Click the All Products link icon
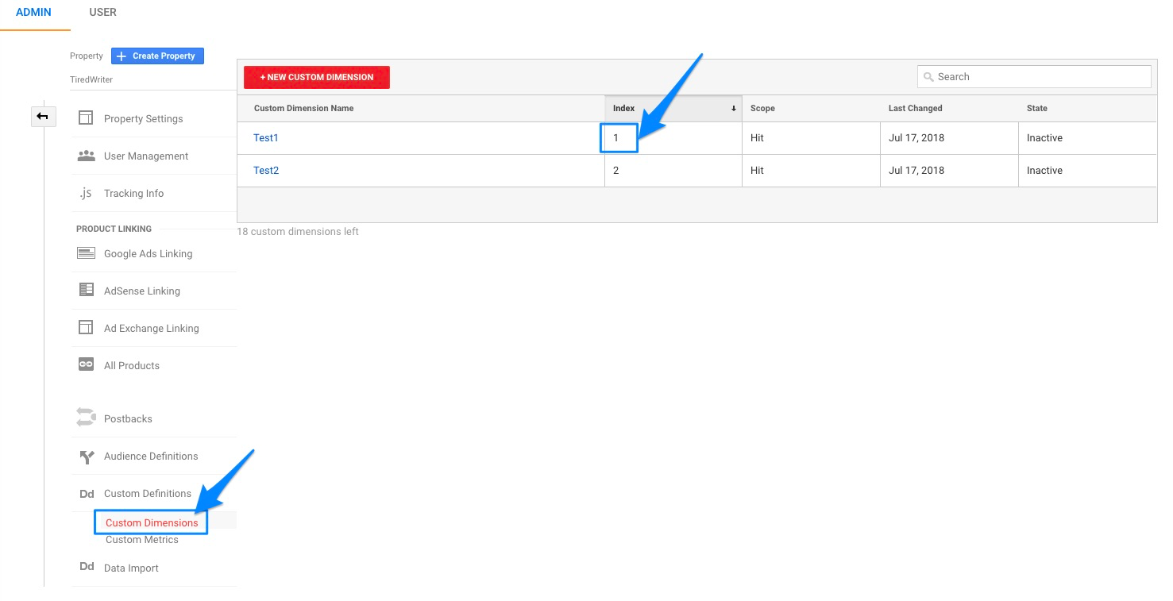Screen dimensions: 1173x601 point(86,364)
